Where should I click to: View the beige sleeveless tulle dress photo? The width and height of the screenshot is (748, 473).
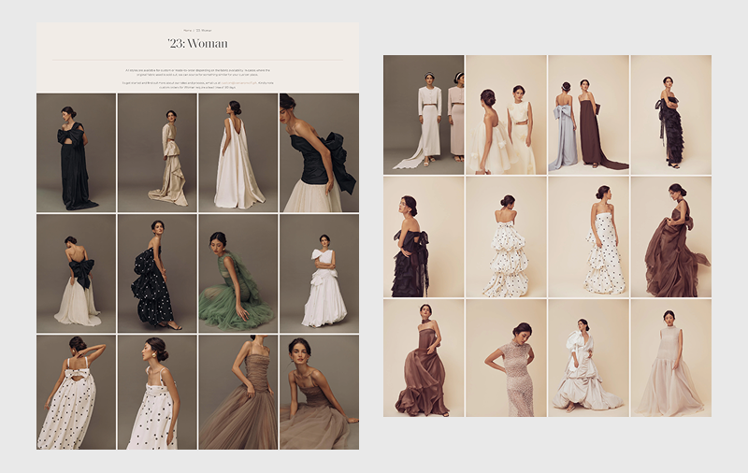tap(670, 358)
